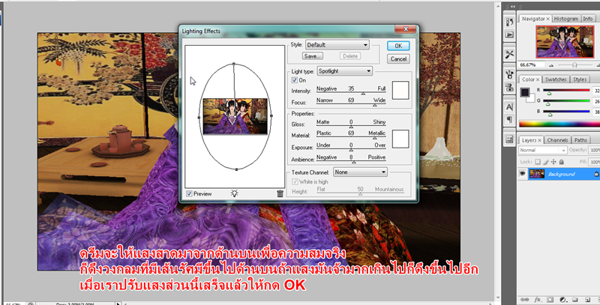
Task: Toggle the Preview checkbox
Action: (x=189, y=194)
